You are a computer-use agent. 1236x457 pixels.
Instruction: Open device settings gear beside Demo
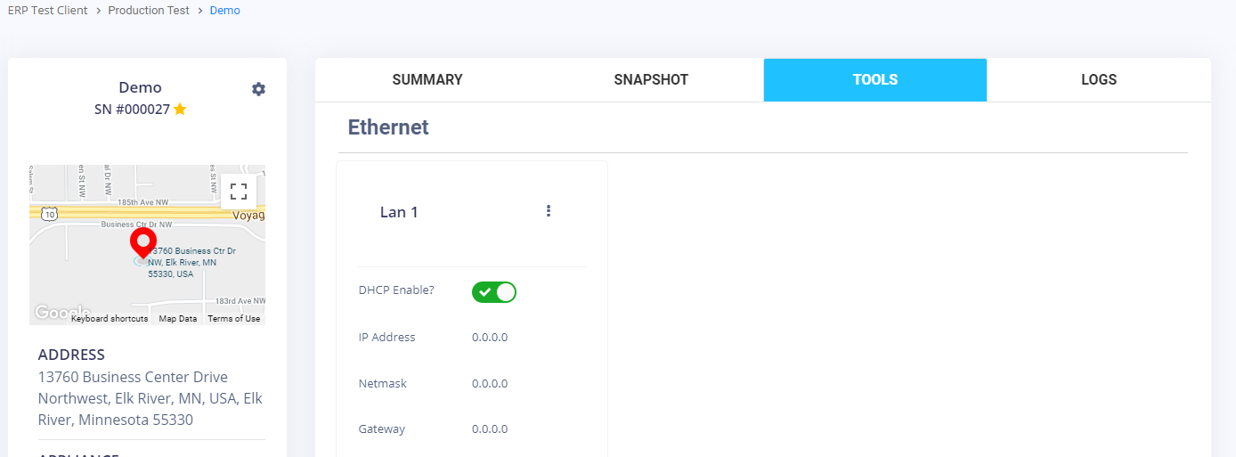(x=258, y=89)
